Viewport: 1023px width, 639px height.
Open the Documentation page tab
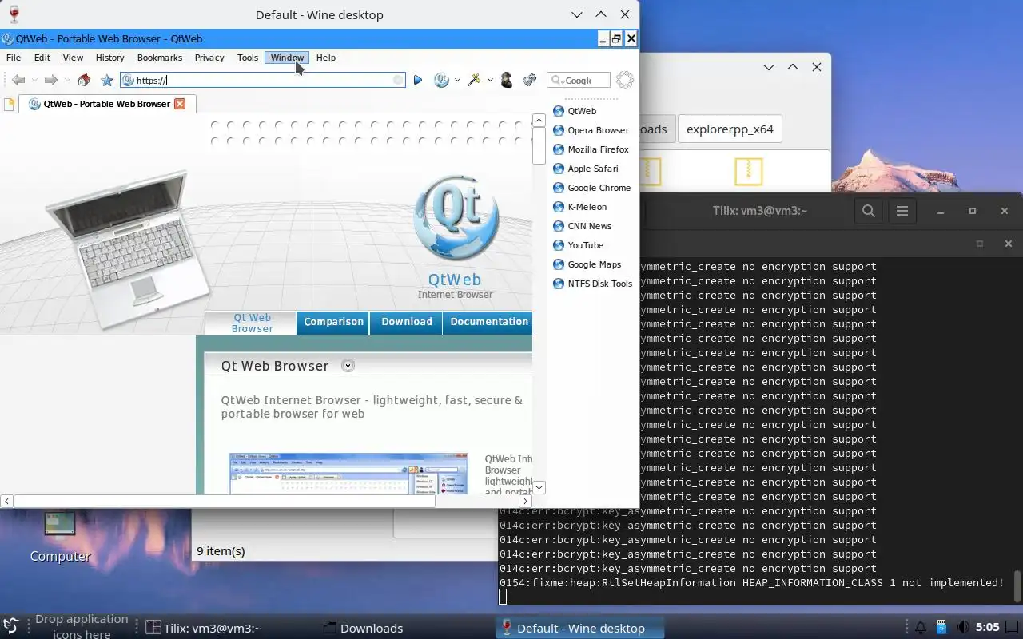pyautogui.click(x=488, y=322)
